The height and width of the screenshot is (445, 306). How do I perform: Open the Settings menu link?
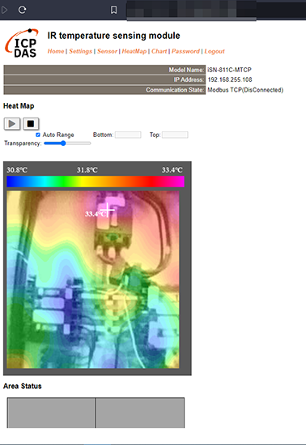click(80, 51)
